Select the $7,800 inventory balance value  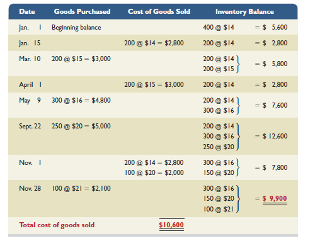coord(275,167)
